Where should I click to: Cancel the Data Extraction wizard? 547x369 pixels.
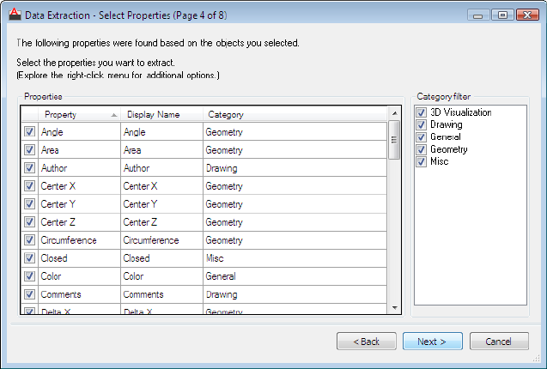click(x=499, y=342)
